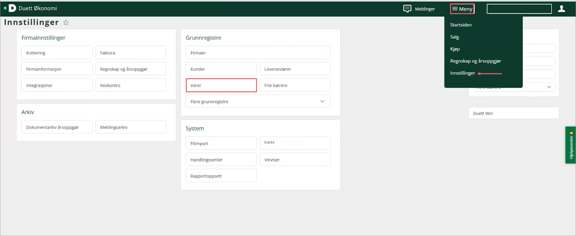Open Firmainformasjon settings
Viewport: 576px width, 236px height.
coord(57,69)
